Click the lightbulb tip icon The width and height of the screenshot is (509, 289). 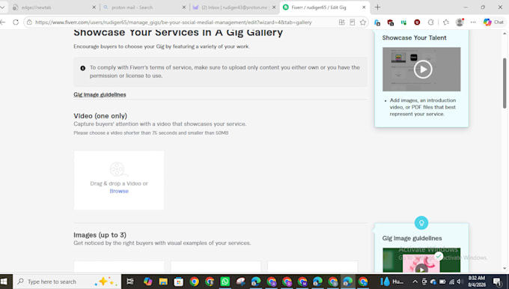(421, 223)
